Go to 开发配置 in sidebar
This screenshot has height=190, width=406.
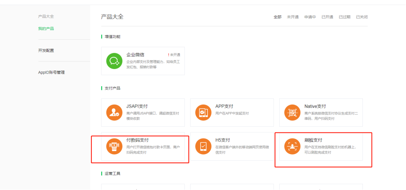click(x=46, y=50)
